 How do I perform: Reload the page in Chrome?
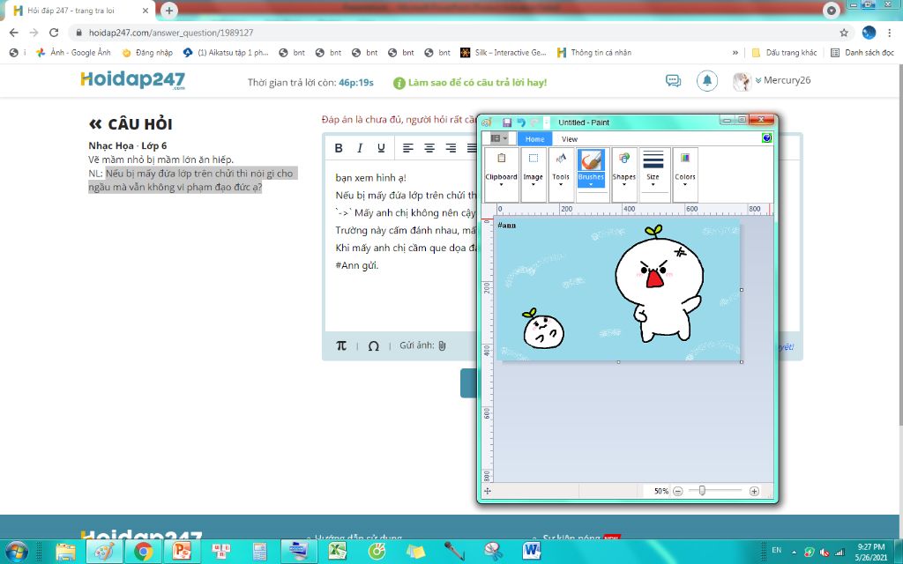(54, 33)
